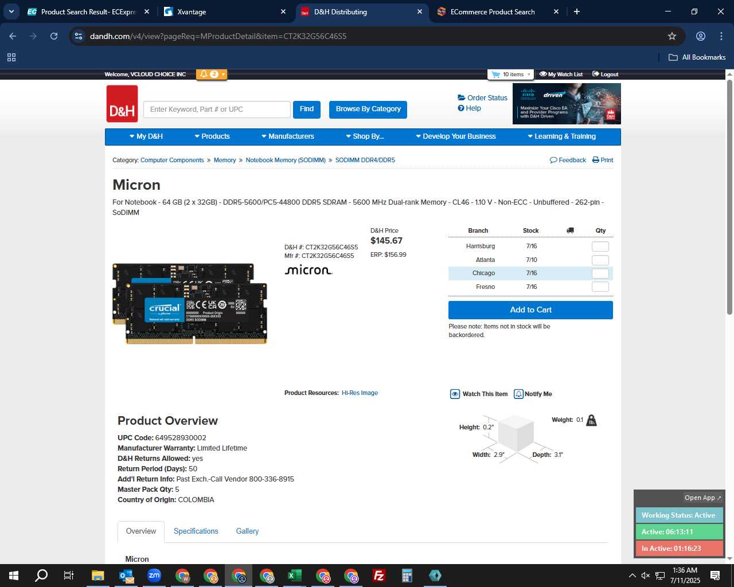Click Browse By Category button

click(368, 109)
